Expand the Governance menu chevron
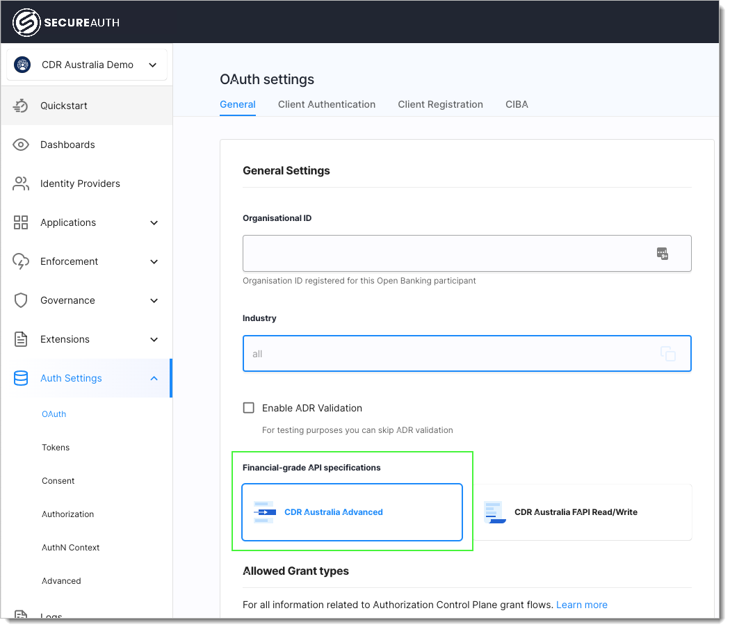The image size is (730, 629). tap(154, 300)
